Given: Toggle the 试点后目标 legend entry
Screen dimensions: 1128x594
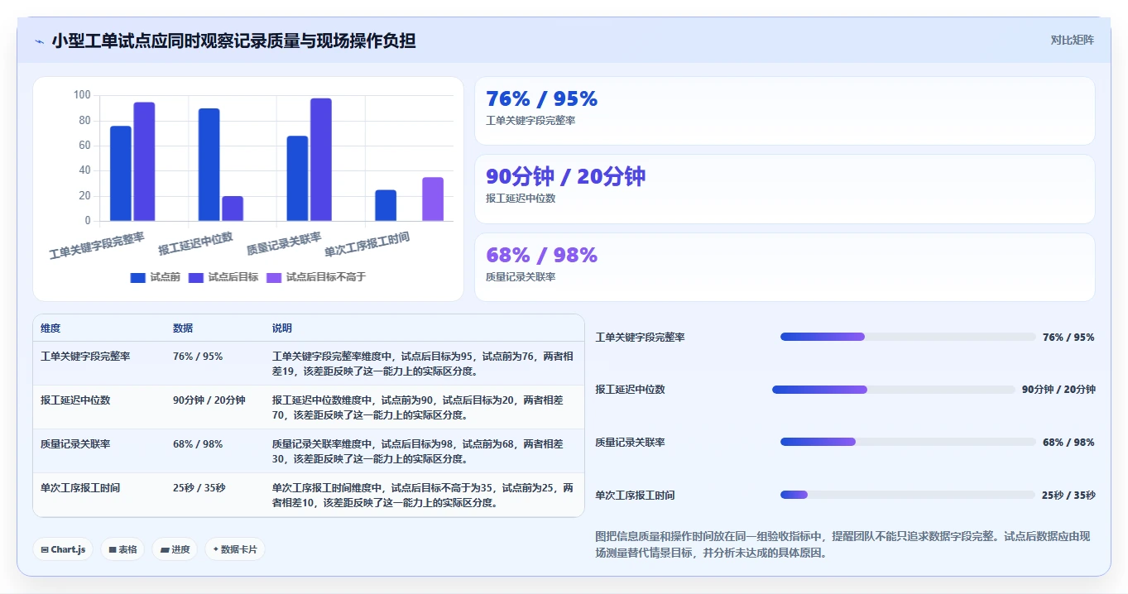Looking at the screenshot, I should click(223, 277).
